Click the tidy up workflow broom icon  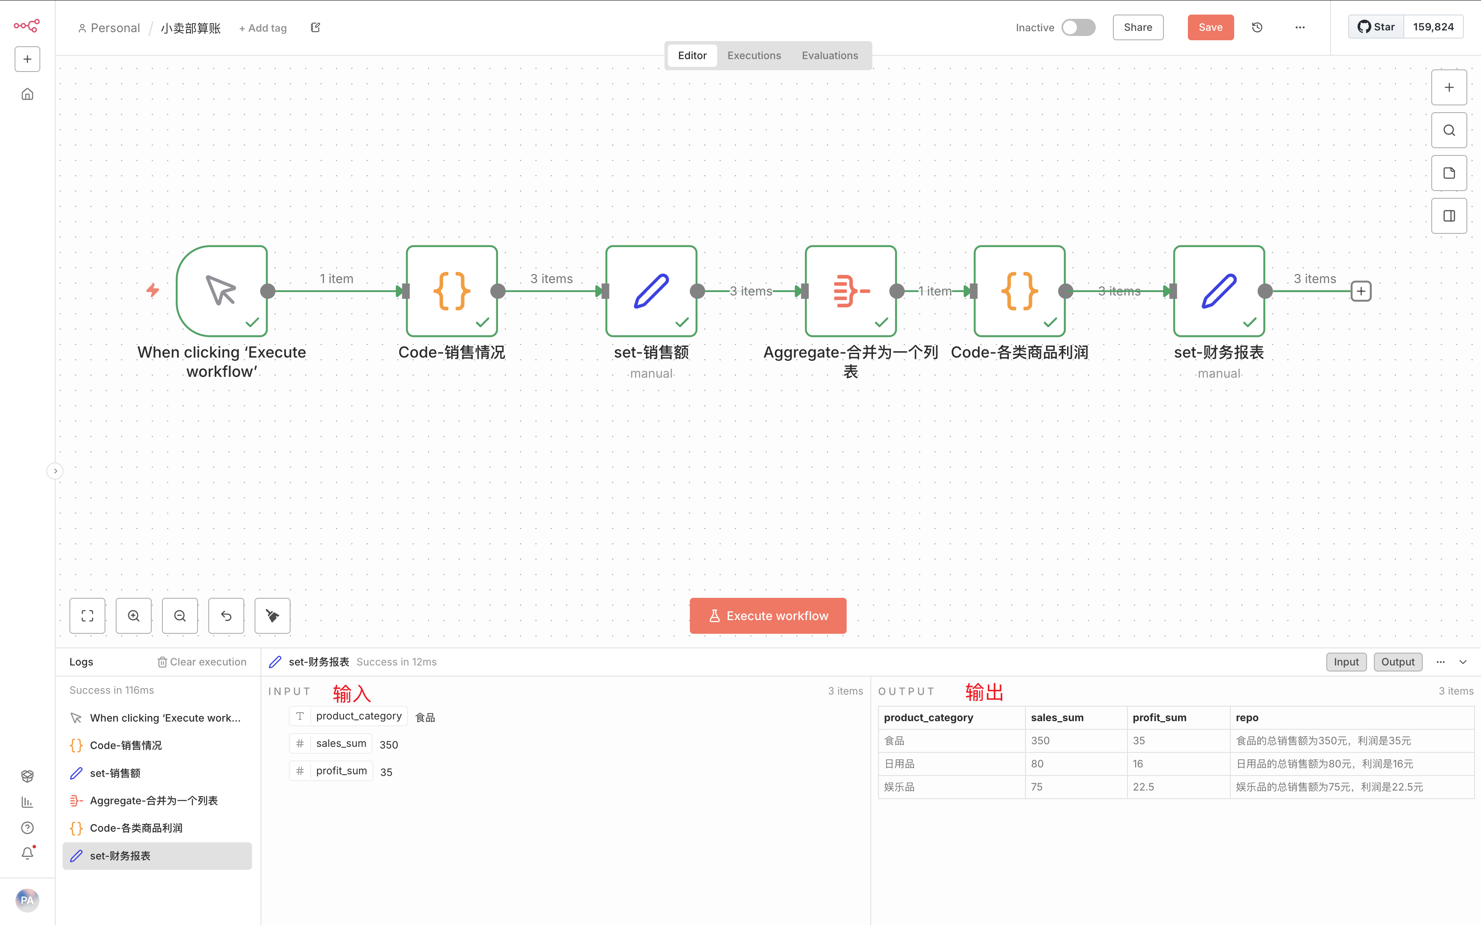[x=273, y=615]
